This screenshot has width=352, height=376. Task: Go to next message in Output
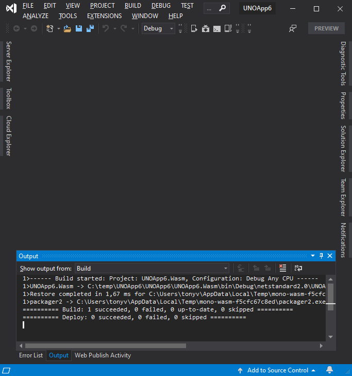coord(267,269)
